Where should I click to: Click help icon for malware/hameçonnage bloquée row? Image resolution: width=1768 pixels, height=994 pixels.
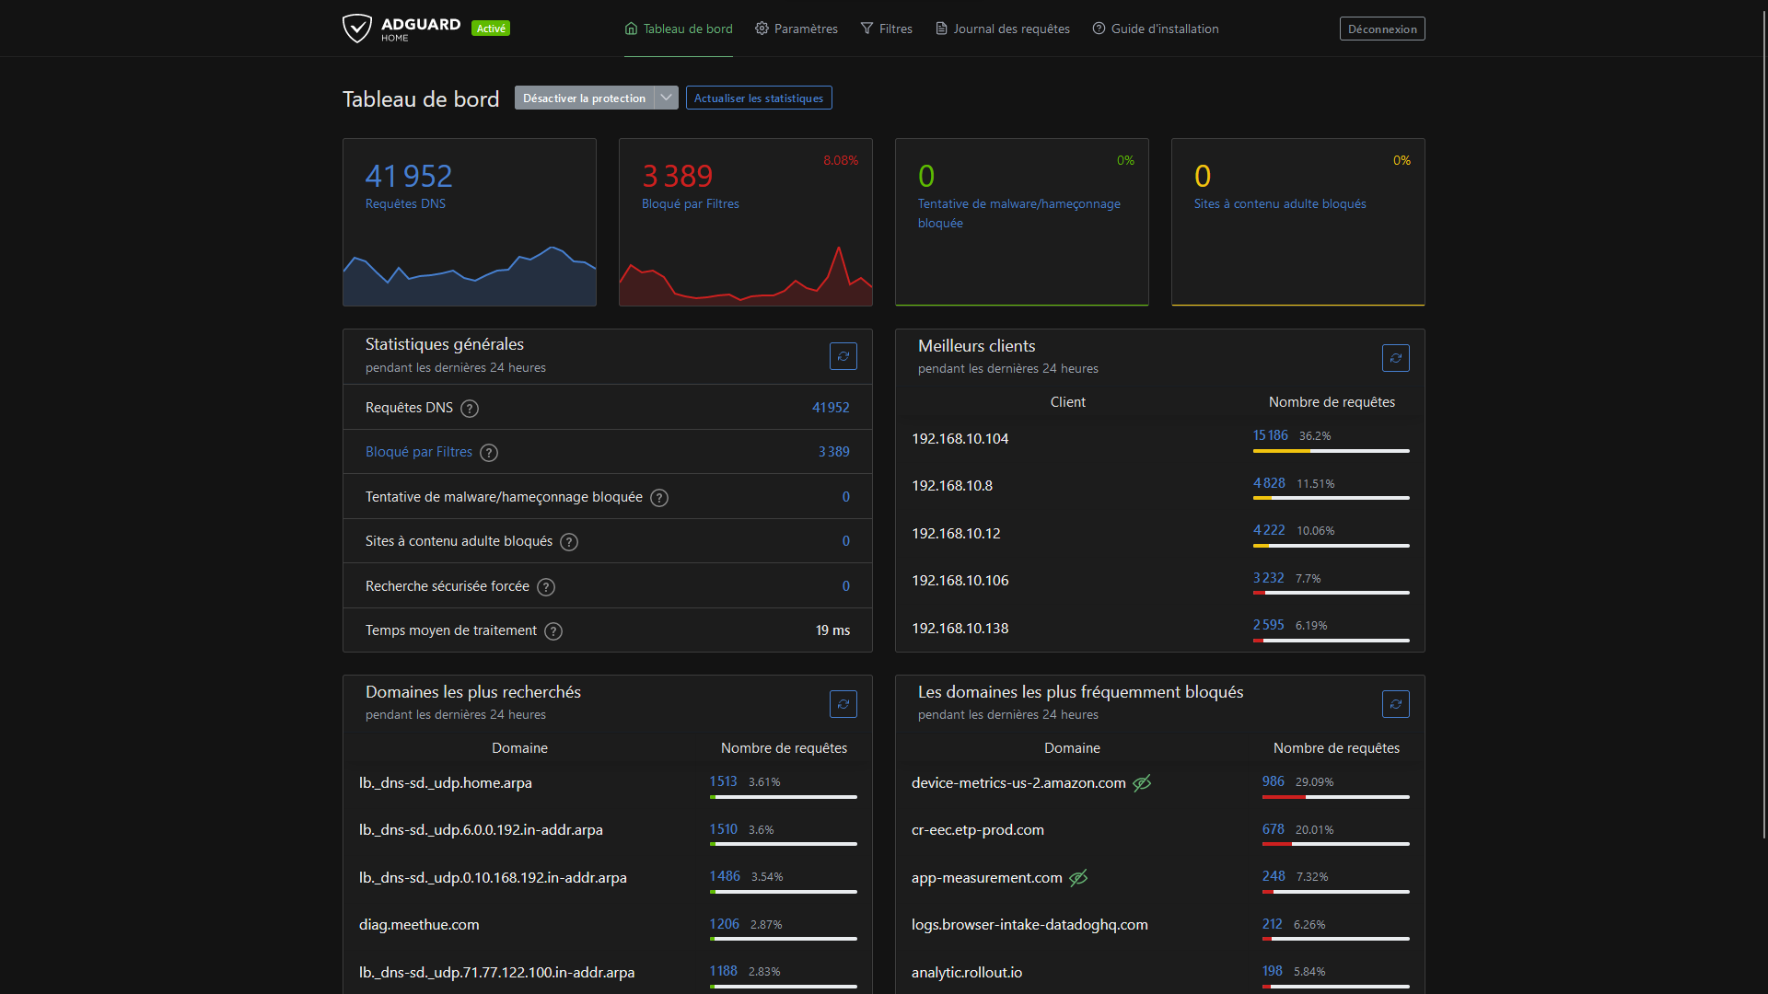659,498
